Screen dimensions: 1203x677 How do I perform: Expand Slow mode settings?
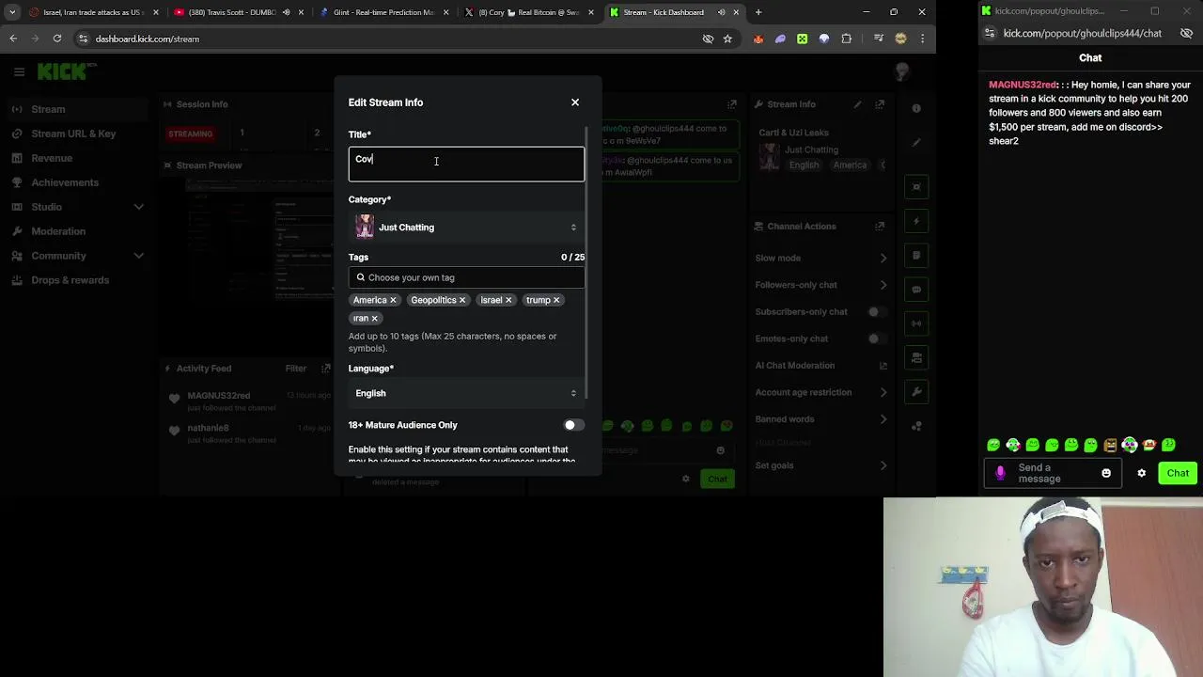click(820, 258)
